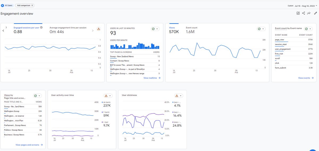This screenshot has height=151, width=319.
Task: Click 'Contact | Scoop News' realtime row
Action: point(135,61)
